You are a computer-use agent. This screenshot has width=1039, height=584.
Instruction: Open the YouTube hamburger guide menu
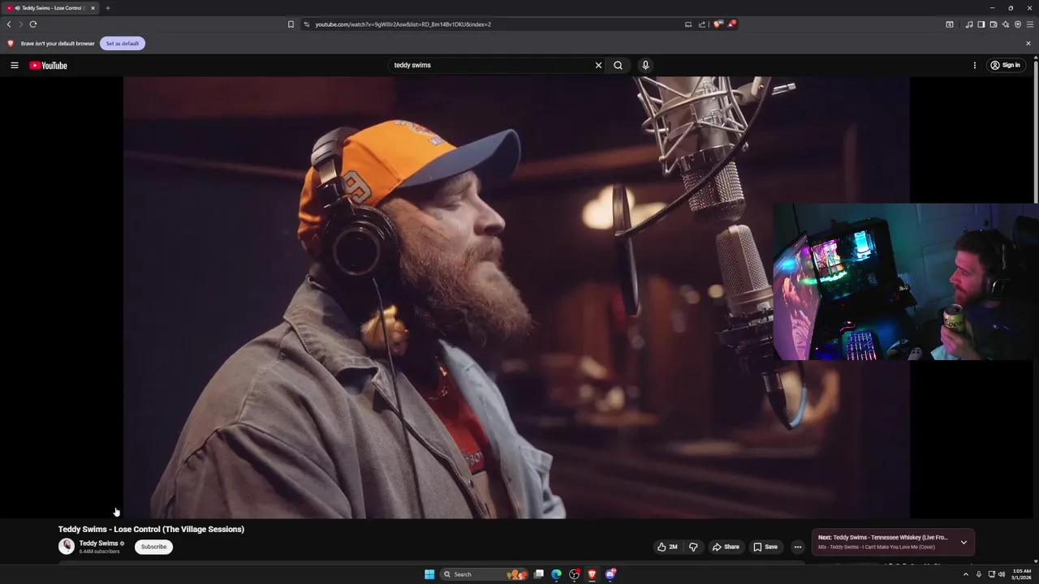tap(15, 65)
